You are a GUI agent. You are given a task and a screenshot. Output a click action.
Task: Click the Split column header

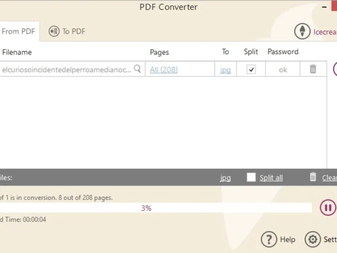[x=251, y=52]
